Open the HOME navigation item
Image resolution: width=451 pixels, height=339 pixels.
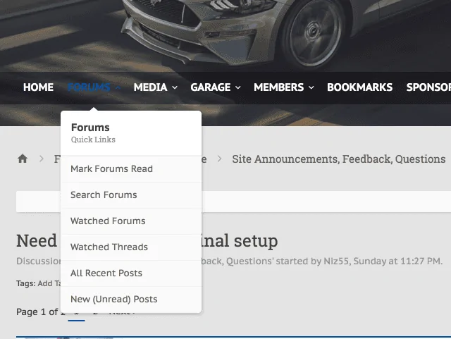[38, 87]
